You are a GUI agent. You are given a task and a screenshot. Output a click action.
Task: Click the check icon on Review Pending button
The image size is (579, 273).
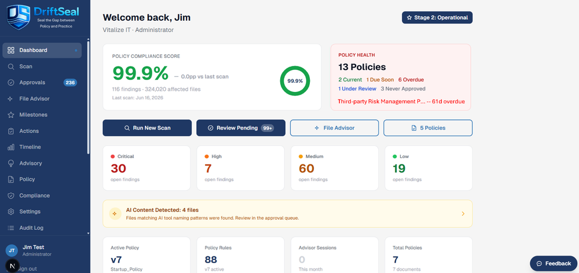coord(211,128)
